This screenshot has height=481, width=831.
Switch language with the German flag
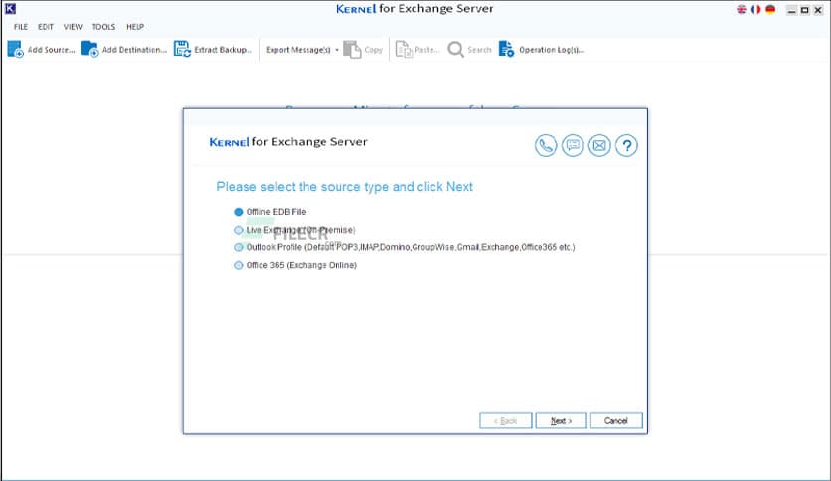point(770,9)
